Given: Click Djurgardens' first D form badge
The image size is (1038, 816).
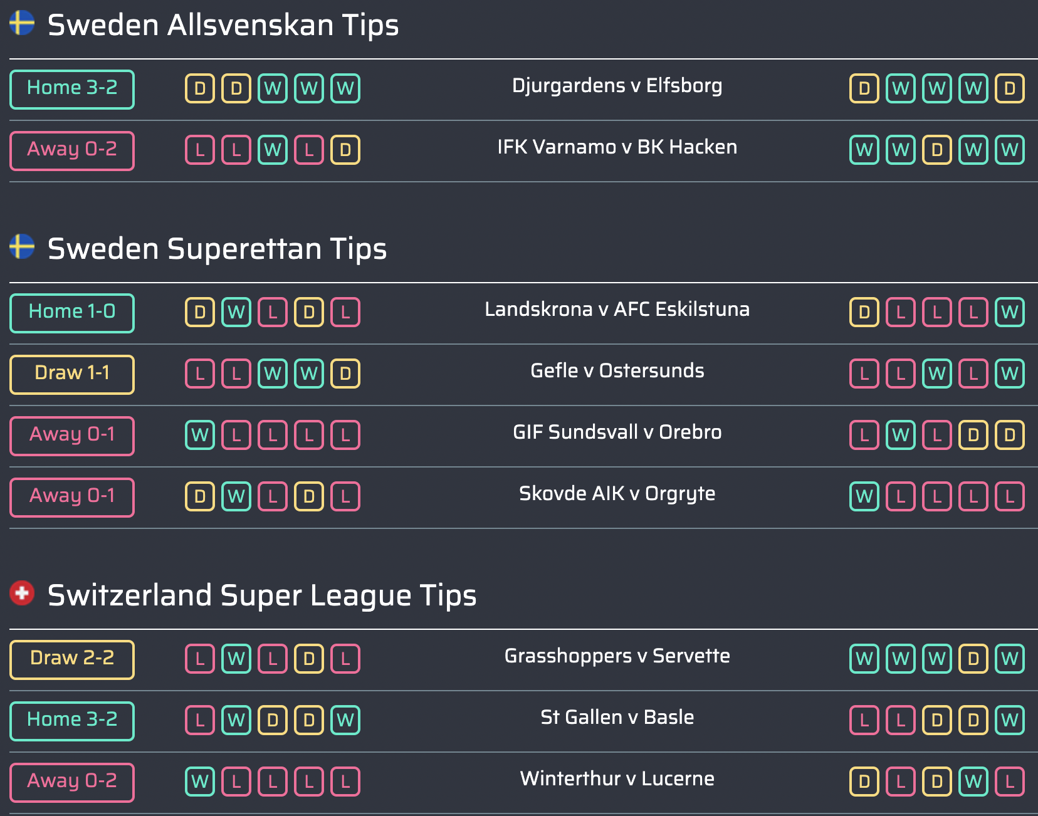Looking at the screenshot, I should point(200,88).
